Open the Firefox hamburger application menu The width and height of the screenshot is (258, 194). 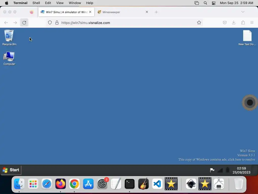click(252, 22)
